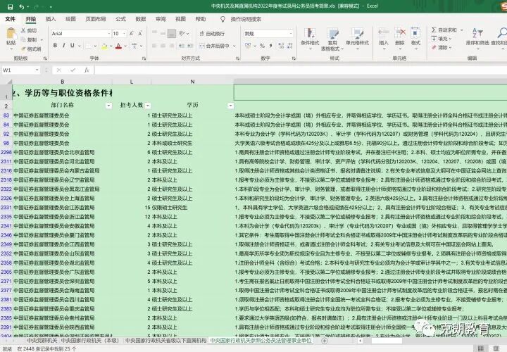Image resolution: width=507 pixels, height=352 pixels.
Task: Open the Review (审阅) ribbon tab
Action: point(161,19)
